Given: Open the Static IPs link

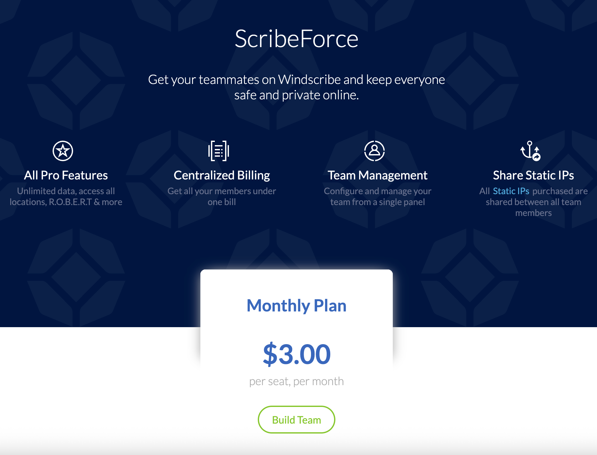Looking at the screenshot, I should point(511,191).
